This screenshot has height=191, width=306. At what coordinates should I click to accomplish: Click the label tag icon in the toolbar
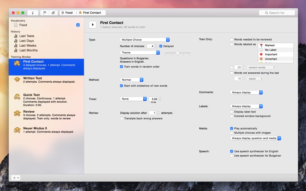point(53,13)
